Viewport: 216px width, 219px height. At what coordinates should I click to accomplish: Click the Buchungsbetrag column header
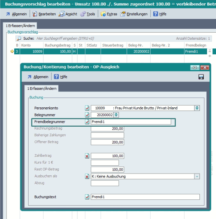[x=57, y=45]
